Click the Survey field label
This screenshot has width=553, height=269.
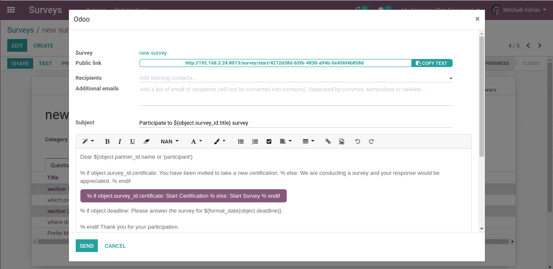tap(84, 53)
